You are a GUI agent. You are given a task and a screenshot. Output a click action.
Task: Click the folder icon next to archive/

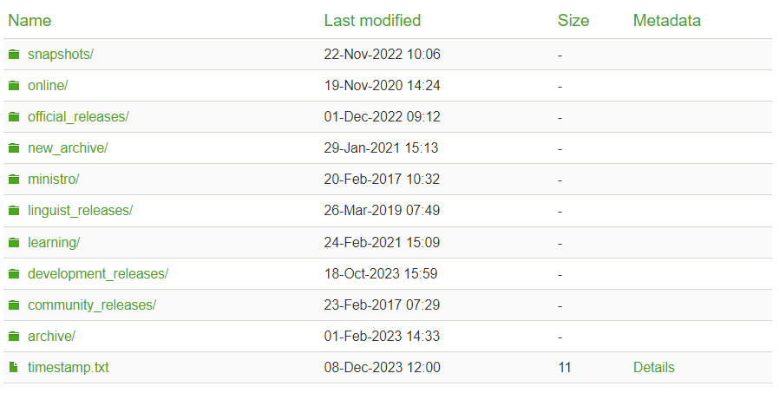click(14, 337)
